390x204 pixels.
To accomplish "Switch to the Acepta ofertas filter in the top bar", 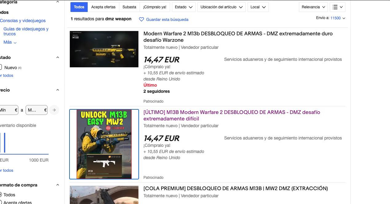I will [x=103, y=7].
